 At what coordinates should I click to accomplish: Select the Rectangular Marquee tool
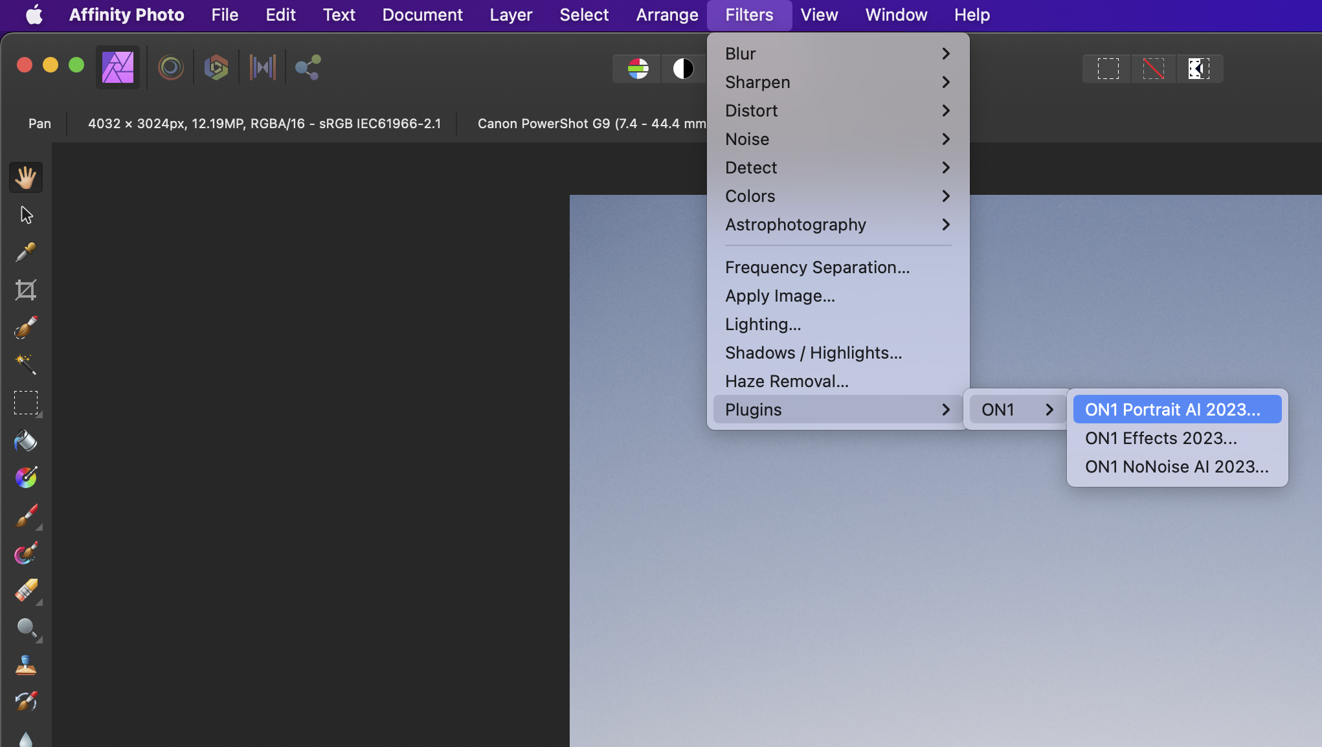coord(26,403)
